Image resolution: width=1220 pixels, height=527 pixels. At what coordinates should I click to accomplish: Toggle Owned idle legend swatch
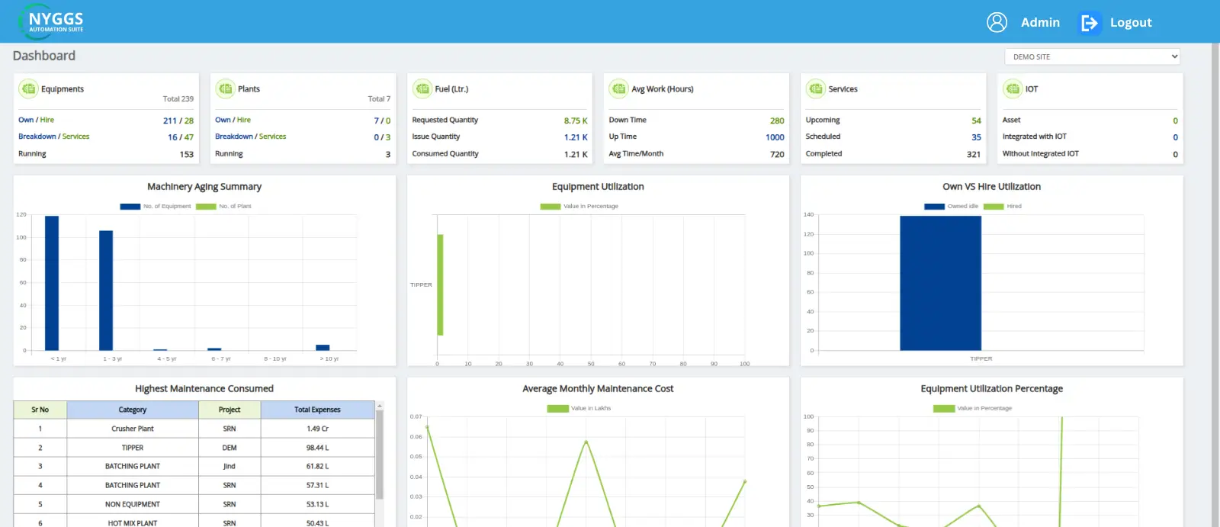[x=934, y=206]
